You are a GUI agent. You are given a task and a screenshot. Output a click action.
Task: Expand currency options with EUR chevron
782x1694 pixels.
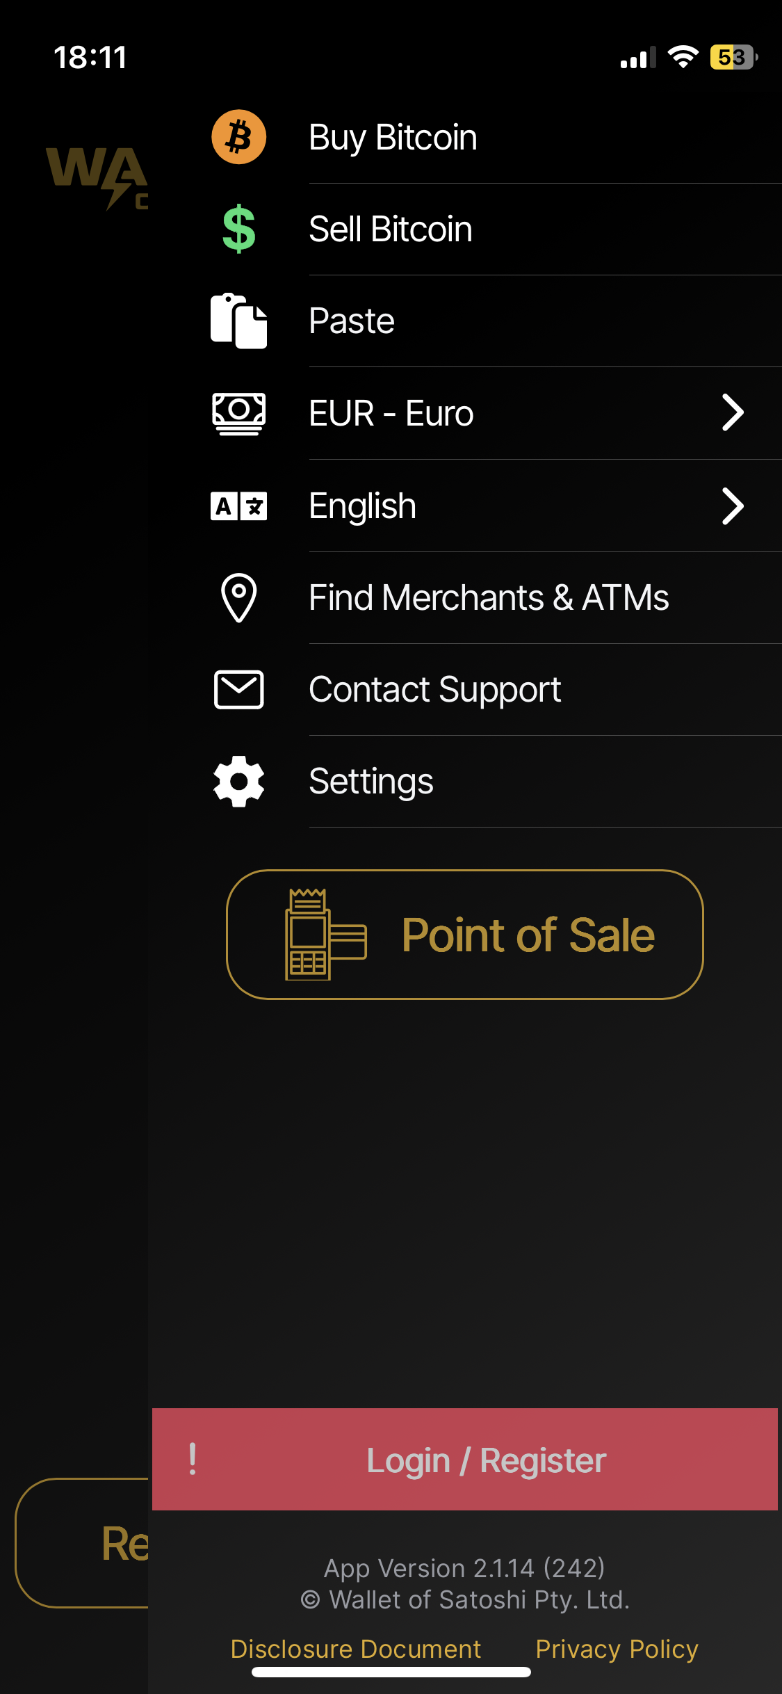click(x=732, y=413)
